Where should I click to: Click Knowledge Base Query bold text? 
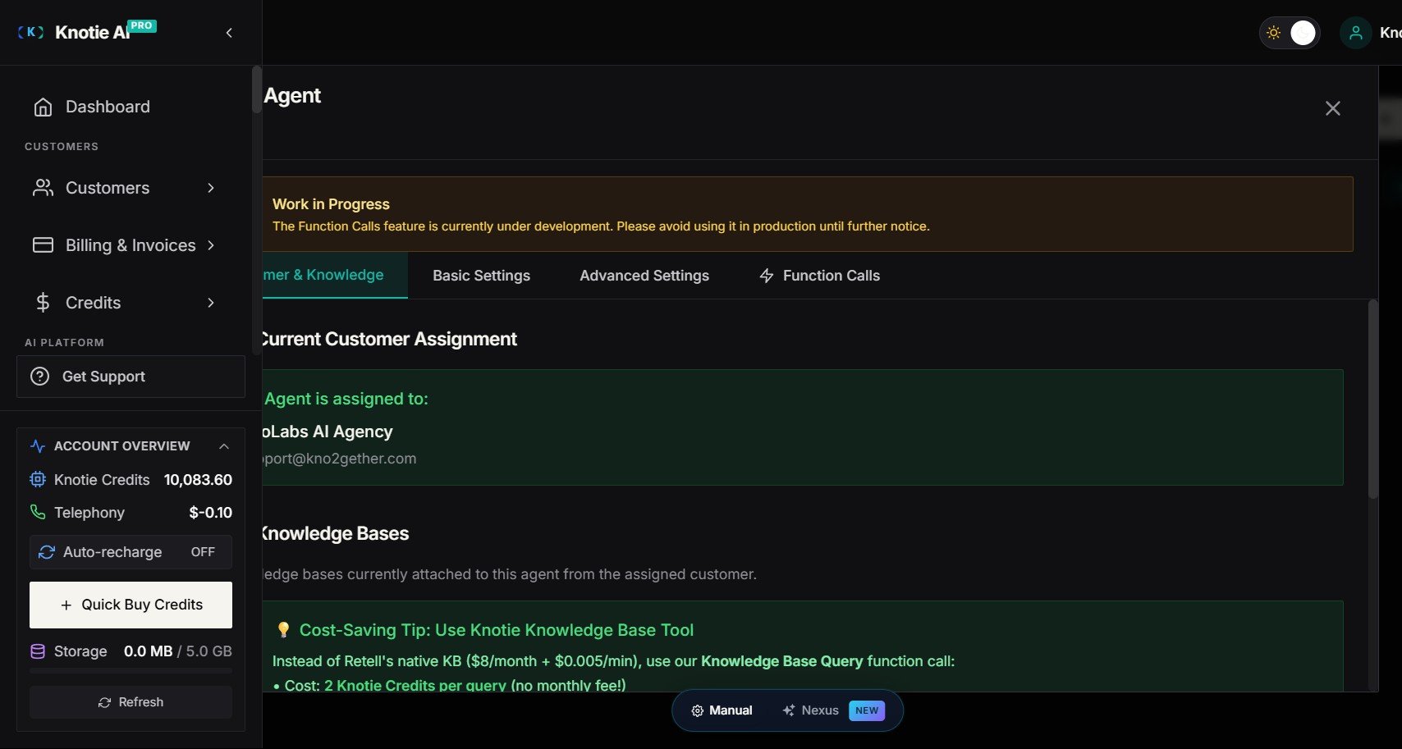click(781, 661)
